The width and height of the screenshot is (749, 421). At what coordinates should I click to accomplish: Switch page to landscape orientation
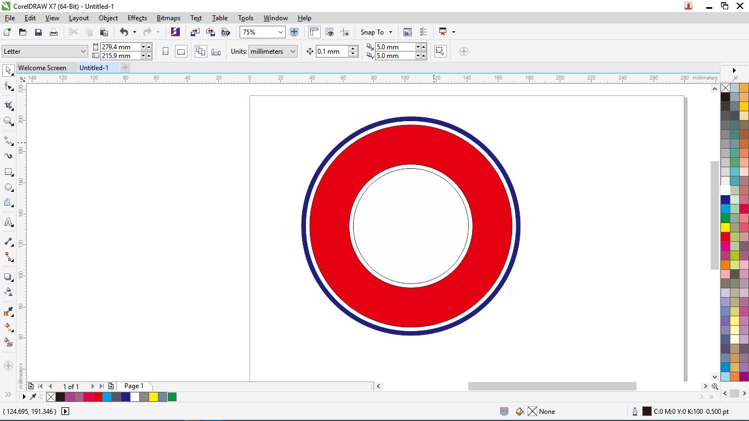181,52
